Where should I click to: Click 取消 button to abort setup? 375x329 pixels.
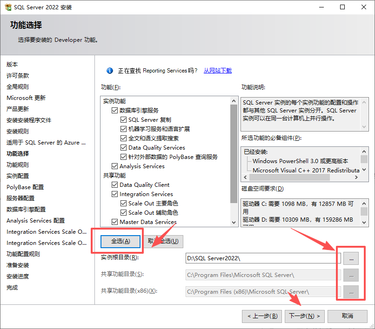(347, 316)
